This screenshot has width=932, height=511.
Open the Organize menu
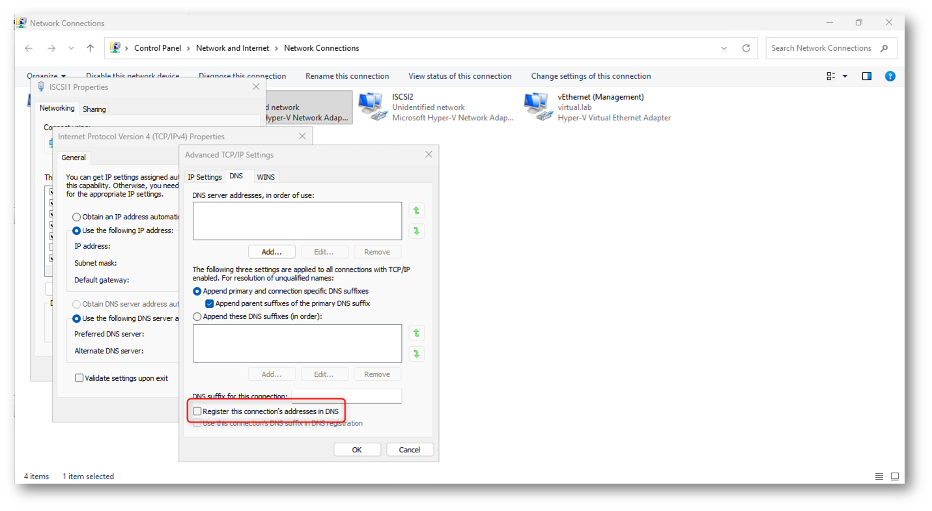coord(46,76)
